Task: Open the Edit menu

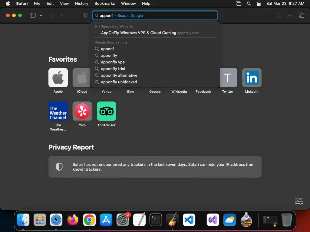Action: point(50,4)
